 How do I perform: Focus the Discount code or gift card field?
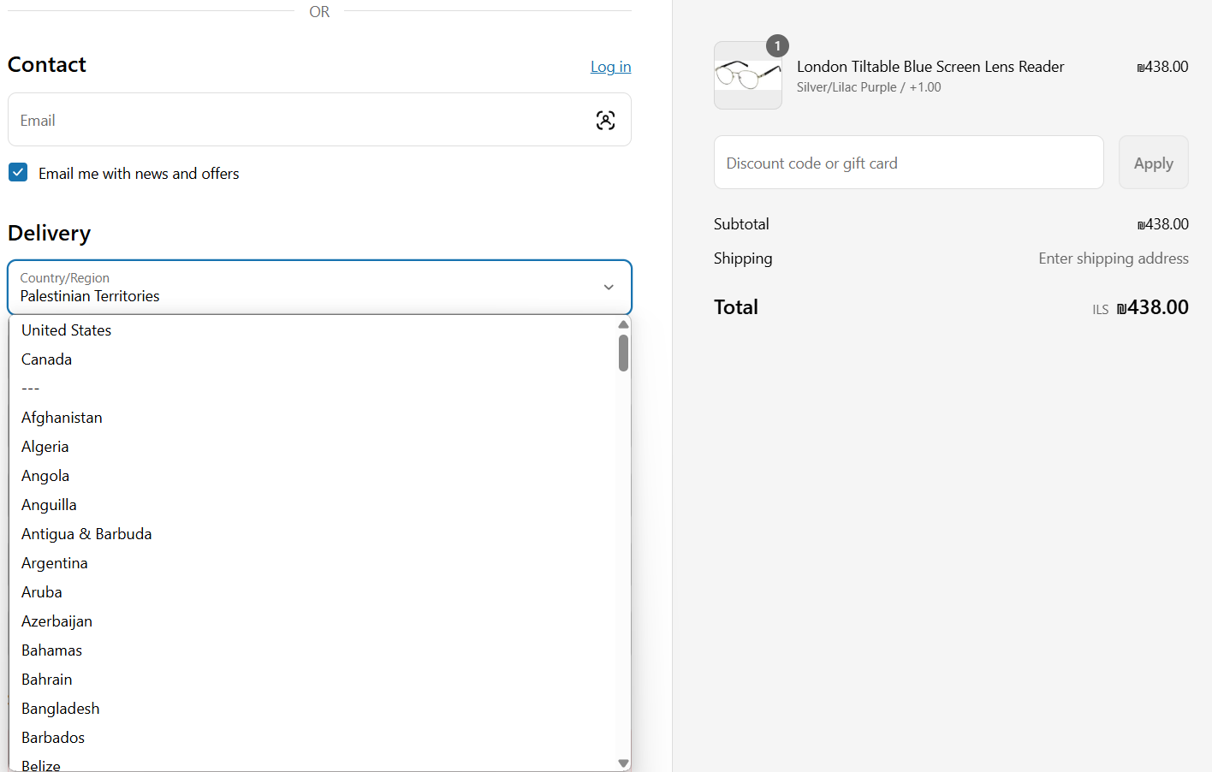click(x=908, y=163)
